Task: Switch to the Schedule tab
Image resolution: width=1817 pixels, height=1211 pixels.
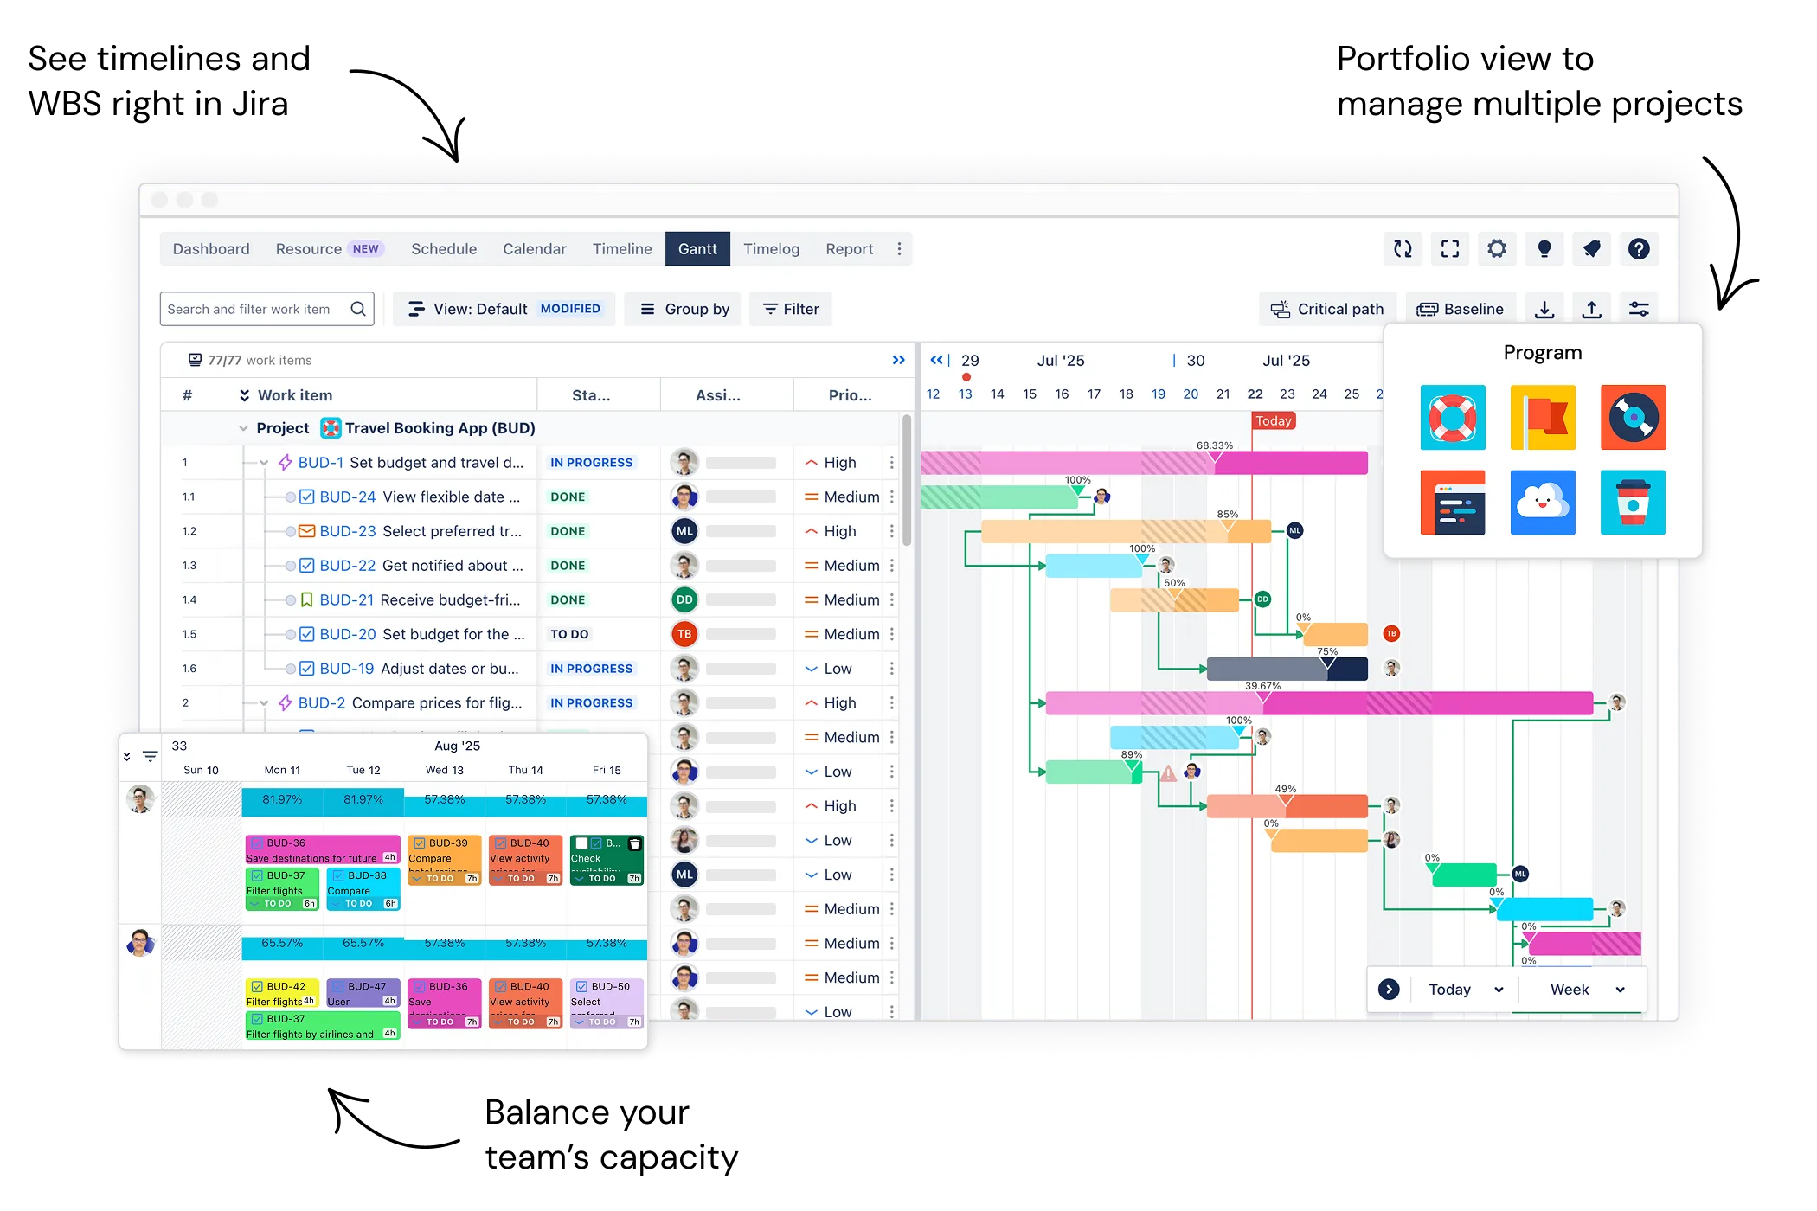Action: tap(444, 249)
